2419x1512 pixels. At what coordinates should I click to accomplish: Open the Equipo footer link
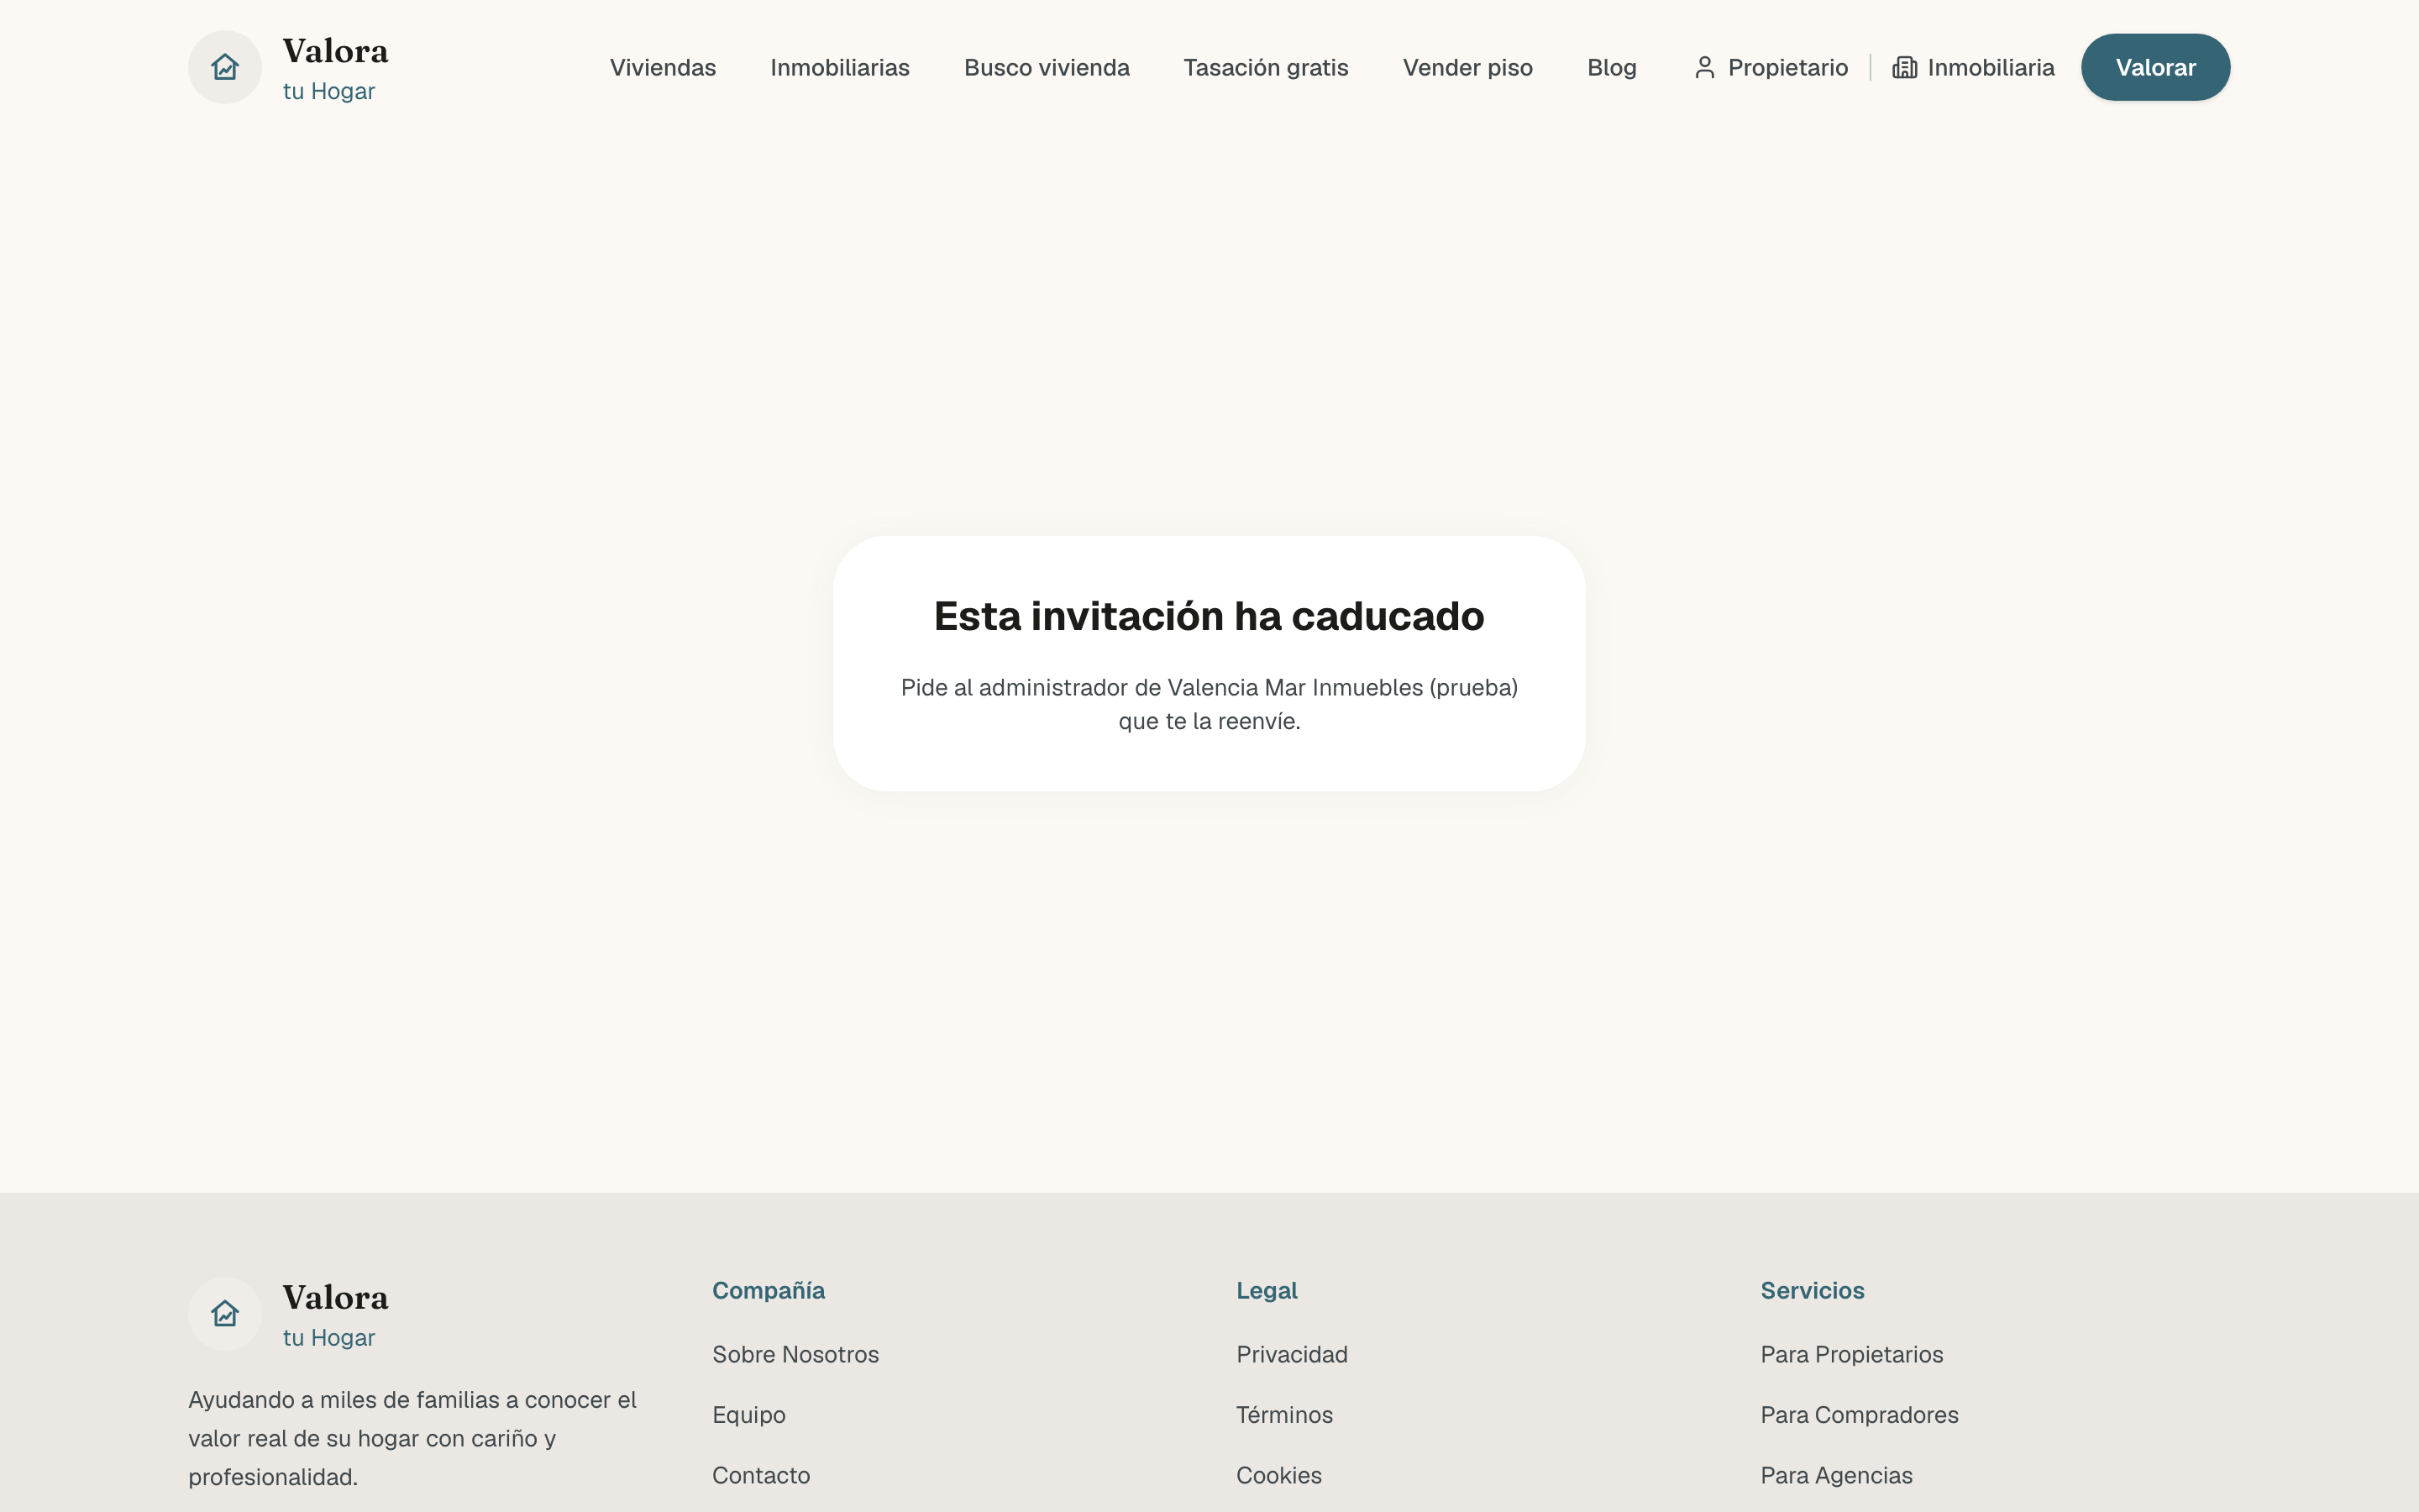pyautogui.click(x=748, y=1415)
